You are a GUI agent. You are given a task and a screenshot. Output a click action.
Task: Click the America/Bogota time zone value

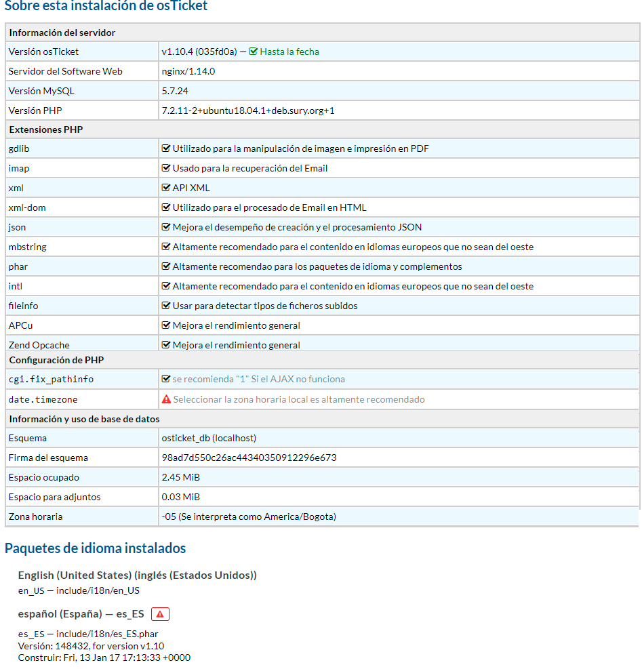(249, 516)
